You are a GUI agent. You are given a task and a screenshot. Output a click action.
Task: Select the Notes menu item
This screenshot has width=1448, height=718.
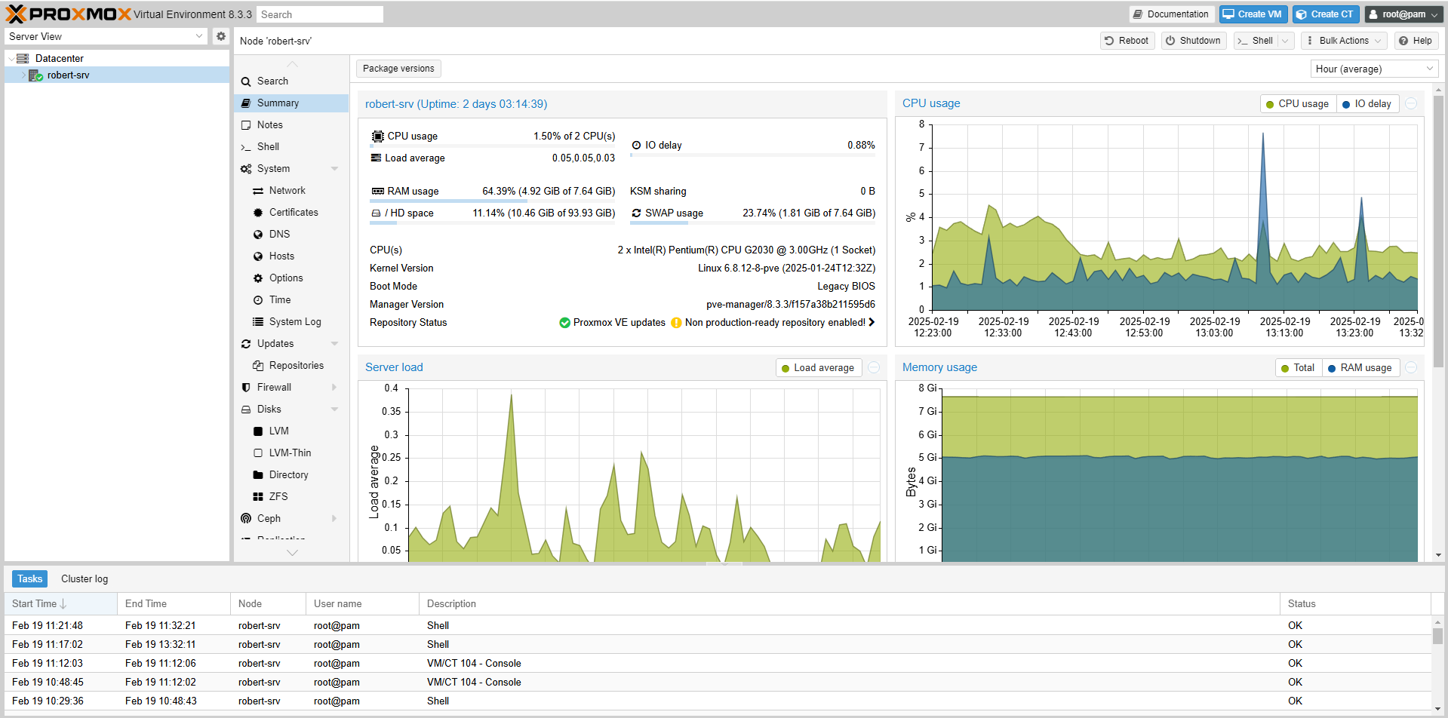[269, 125]
